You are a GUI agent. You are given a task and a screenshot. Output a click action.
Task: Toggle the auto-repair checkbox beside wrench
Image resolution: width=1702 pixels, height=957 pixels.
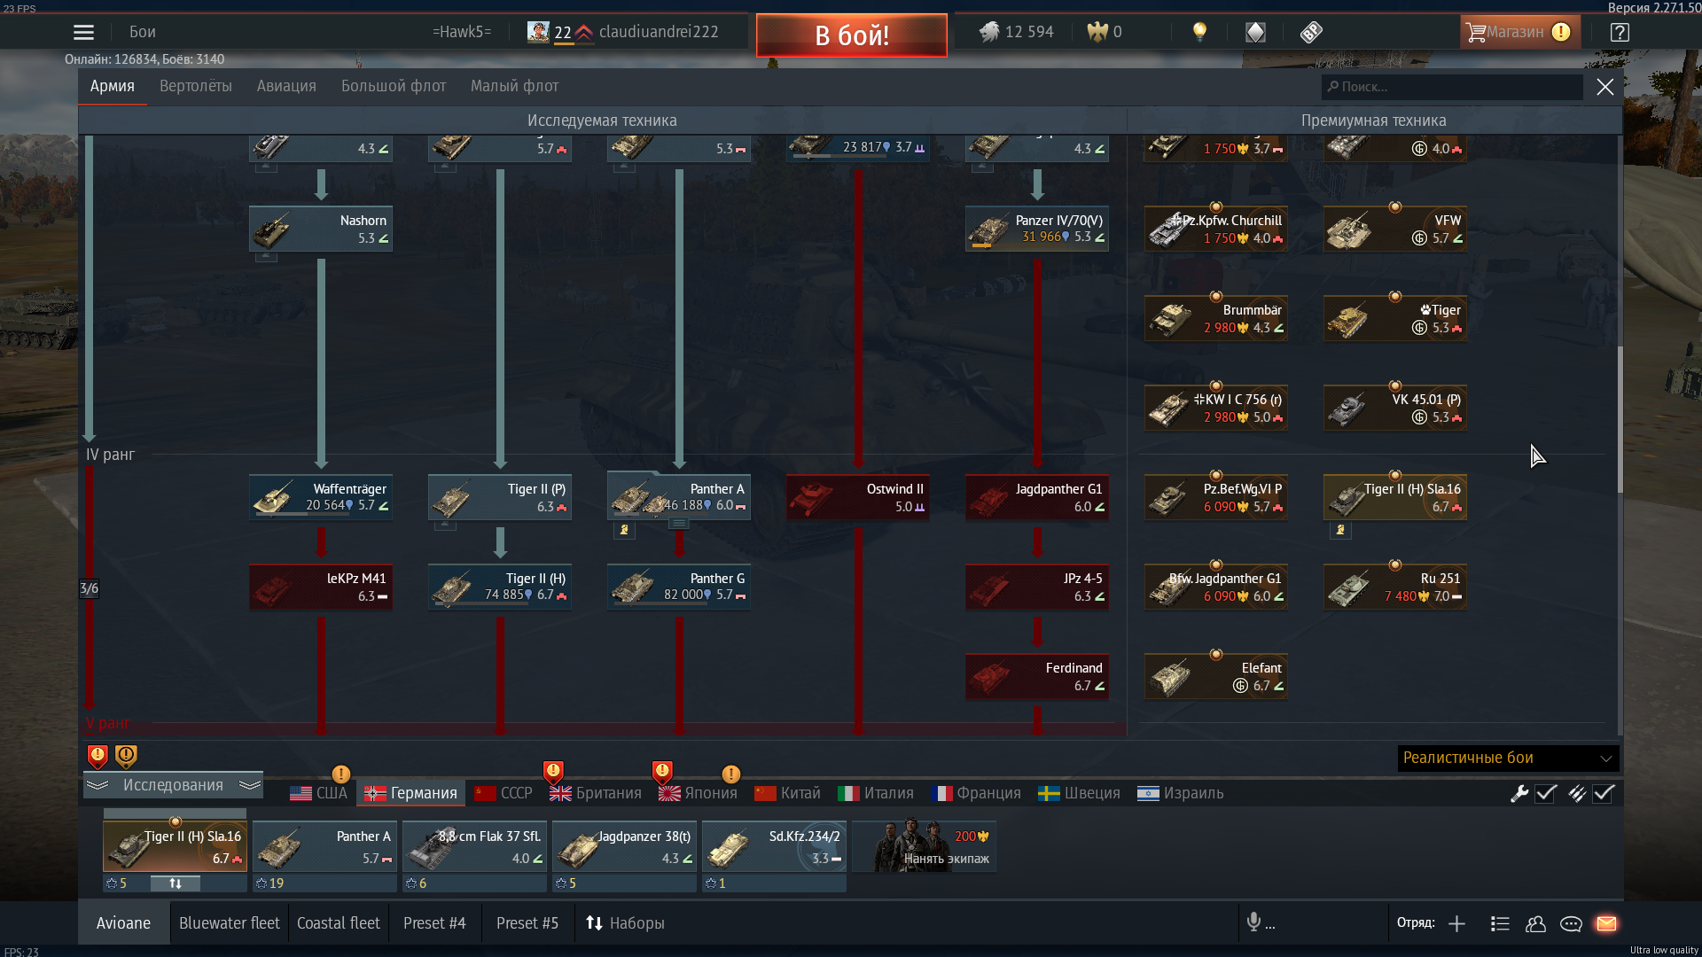tap(1546, 793)
